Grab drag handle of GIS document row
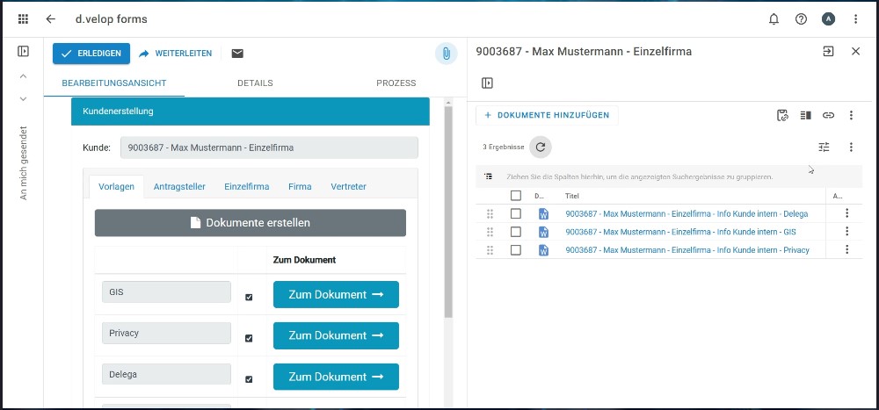This screenshot has width=879, height=410. [x=490, y=232]
